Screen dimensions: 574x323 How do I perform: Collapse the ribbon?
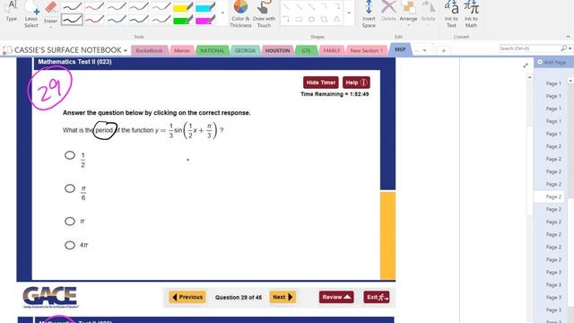pos(568,37)
